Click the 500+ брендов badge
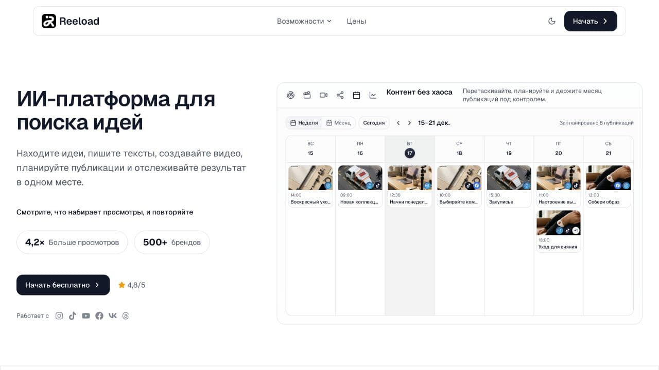The width and height of the screenshot is (659, 370). click(x=172, y=242)
